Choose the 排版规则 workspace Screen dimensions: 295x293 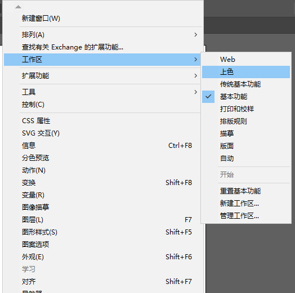coord(246,121)
